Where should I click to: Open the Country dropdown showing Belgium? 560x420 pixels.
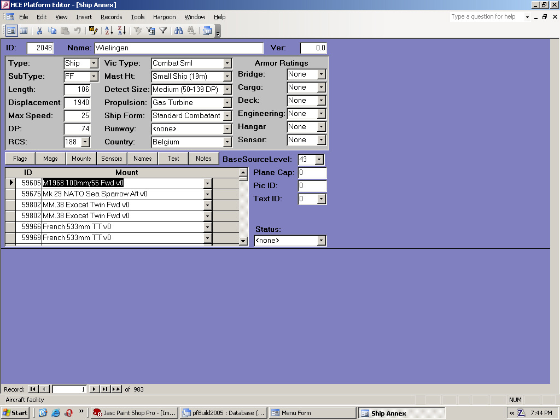click(x=227, y=142)
